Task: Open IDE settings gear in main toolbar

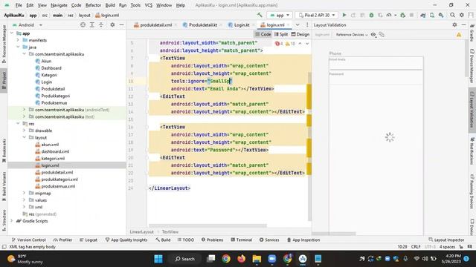Action: point(462,15)
